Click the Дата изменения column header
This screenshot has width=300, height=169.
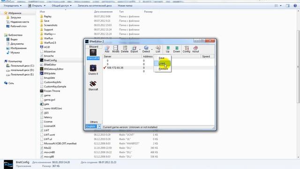[103, 12]
